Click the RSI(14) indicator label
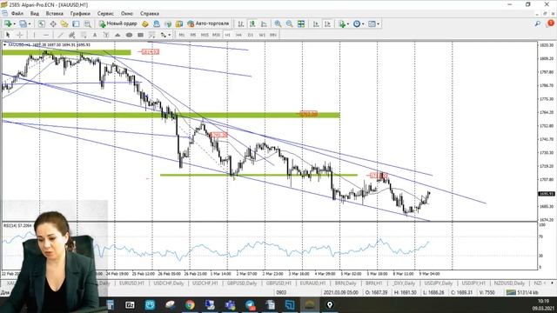Image resolution: width=557 pixels, height=313 pixels. click(x=17, y=226)
